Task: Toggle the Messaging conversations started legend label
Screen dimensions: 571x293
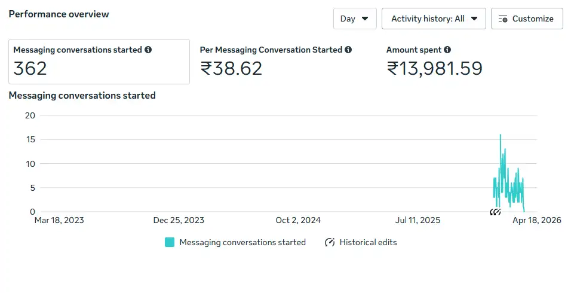Action: point(242,242)
